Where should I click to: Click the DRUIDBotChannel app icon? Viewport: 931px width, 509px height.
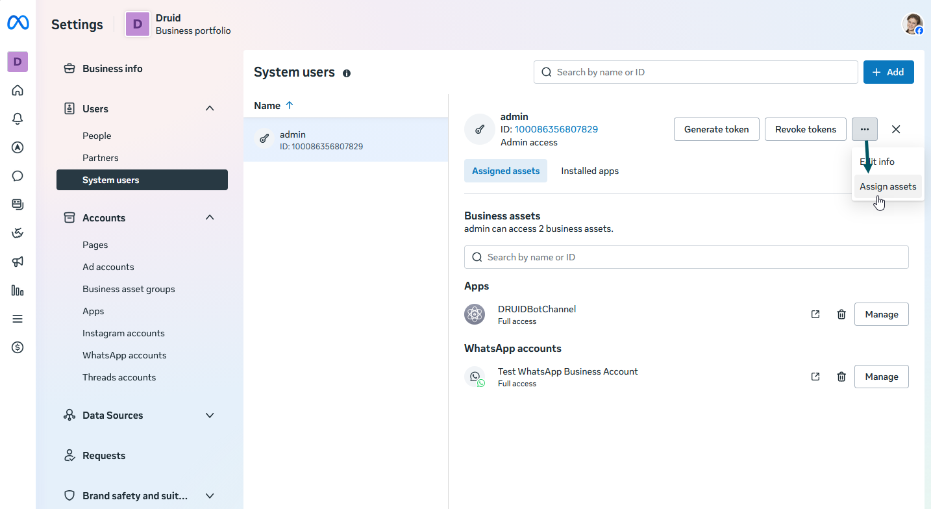[x=475, y=314]
